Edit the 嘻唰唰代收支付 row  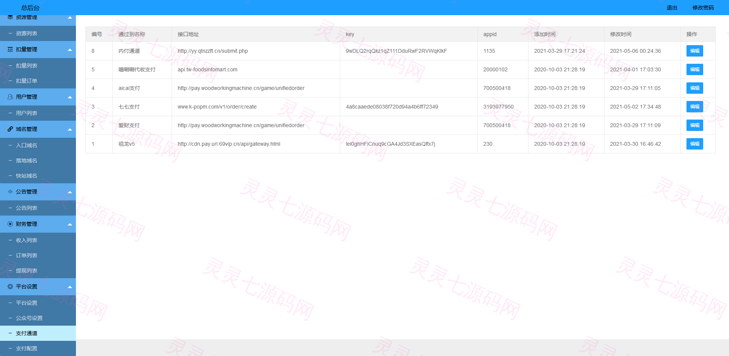pyautogui.click(x=694, y=69)
